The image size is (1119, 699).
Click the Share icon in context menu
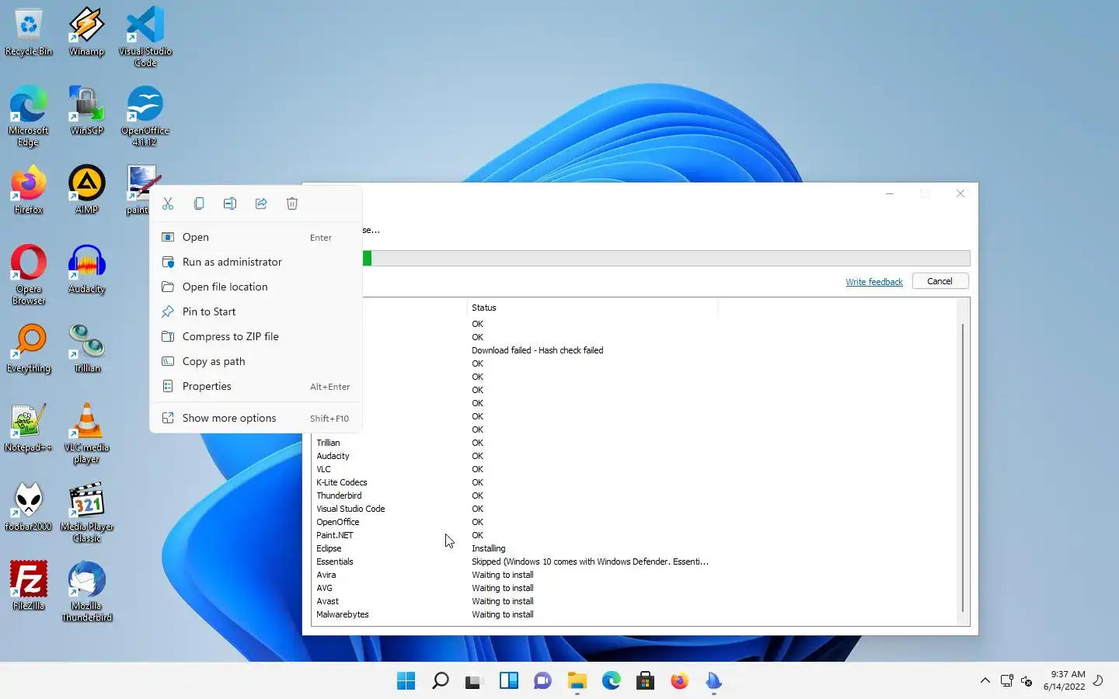(x=261, y=203)
